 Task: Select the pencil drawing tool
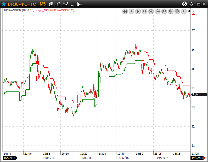58,4
